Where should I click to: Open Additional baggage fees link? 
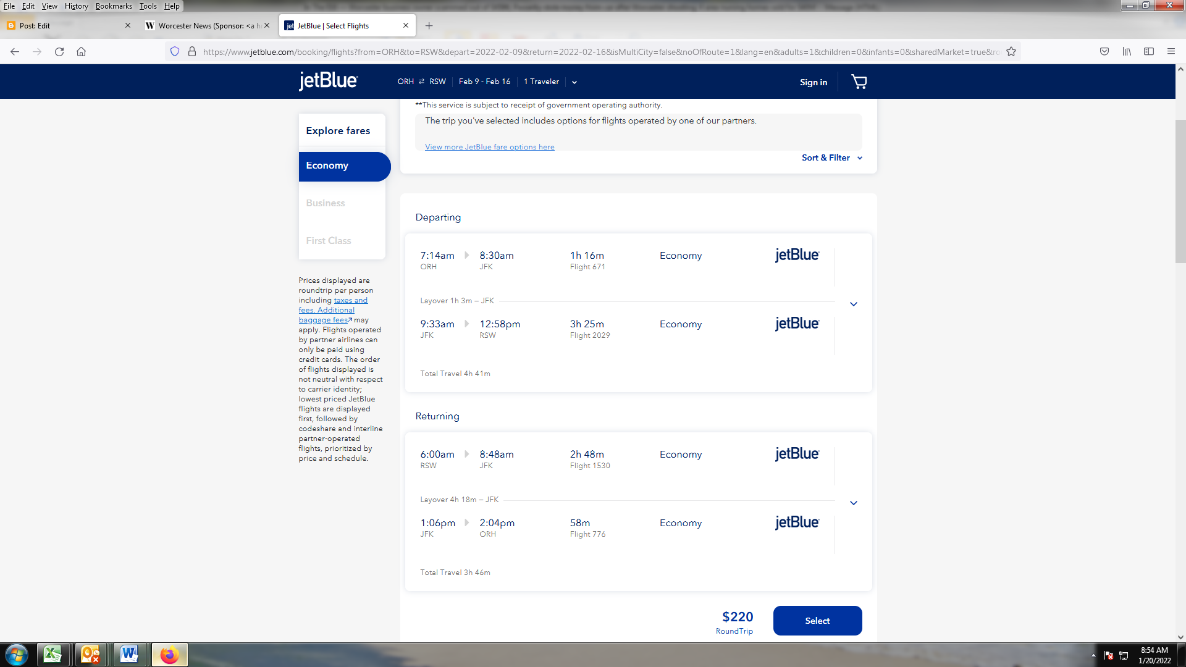(326, 315)
